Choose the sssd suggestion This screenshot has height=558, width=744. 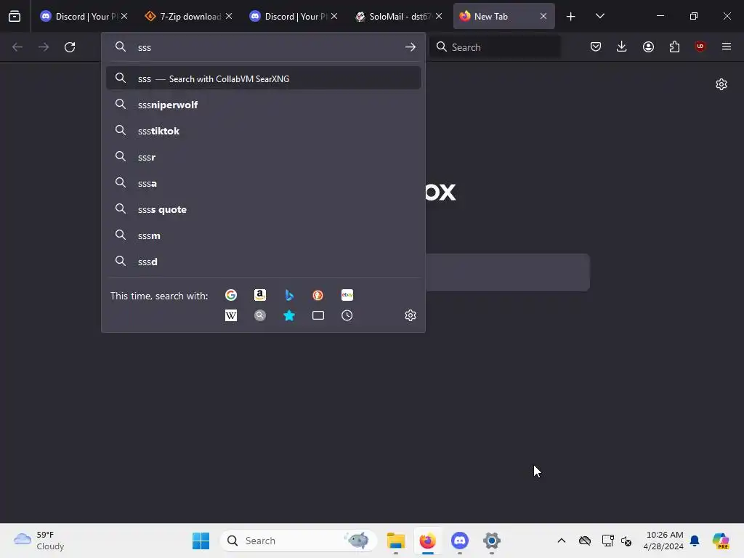click(263, 262)
